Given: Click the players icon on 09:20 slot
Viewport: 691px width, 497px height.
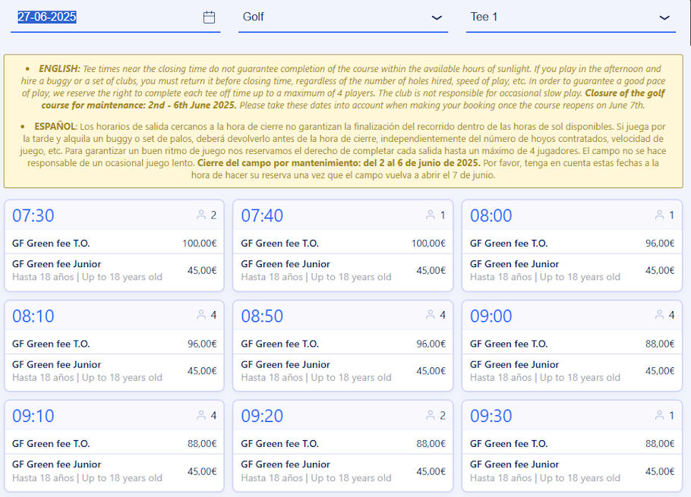Looking at the screenshot, I should (x=431, y=416).
